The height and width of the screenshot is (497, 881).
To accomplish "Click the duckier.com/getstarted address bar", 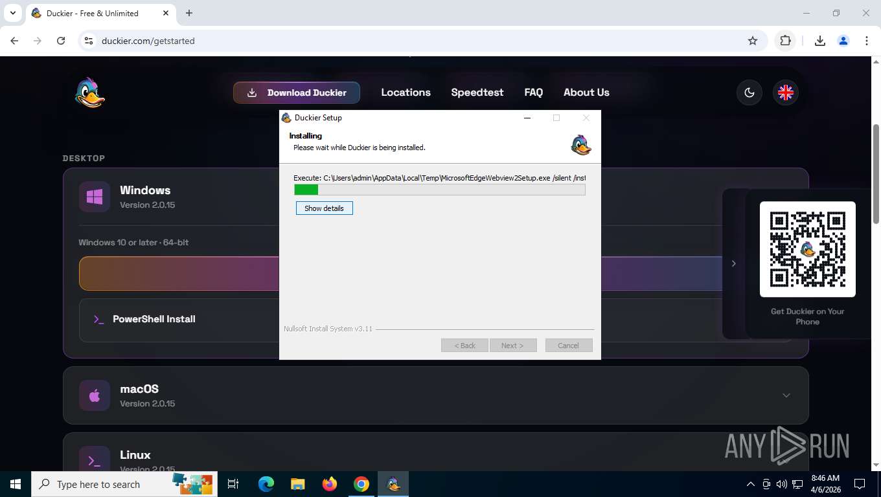I will coord(421,41).
